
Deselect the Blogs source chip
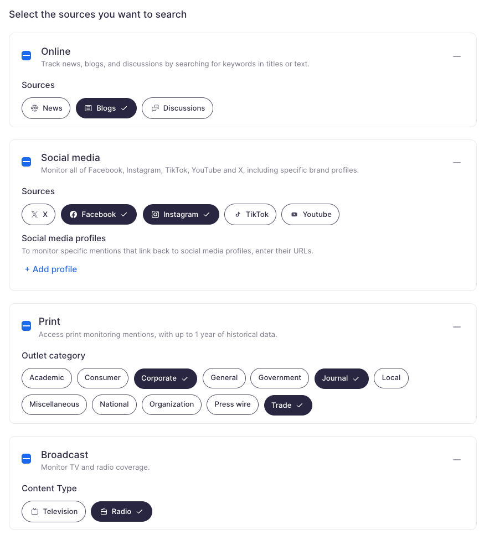coord(106,108)
